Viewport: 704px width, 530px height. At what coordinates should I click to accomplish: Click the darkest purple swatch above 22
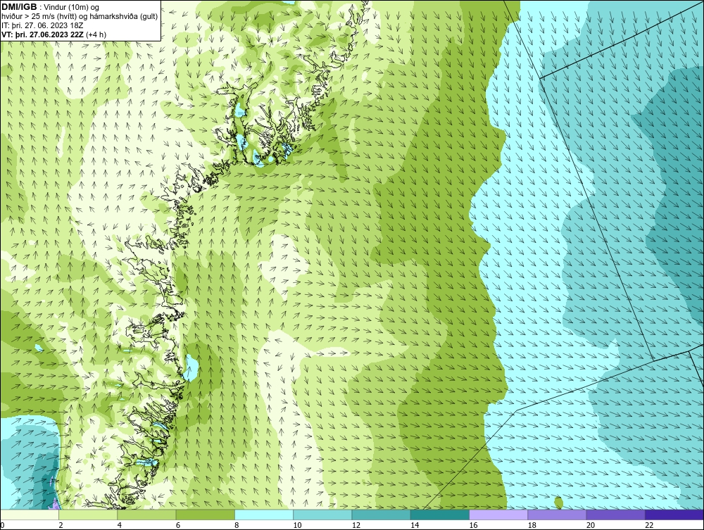[674, 515]
